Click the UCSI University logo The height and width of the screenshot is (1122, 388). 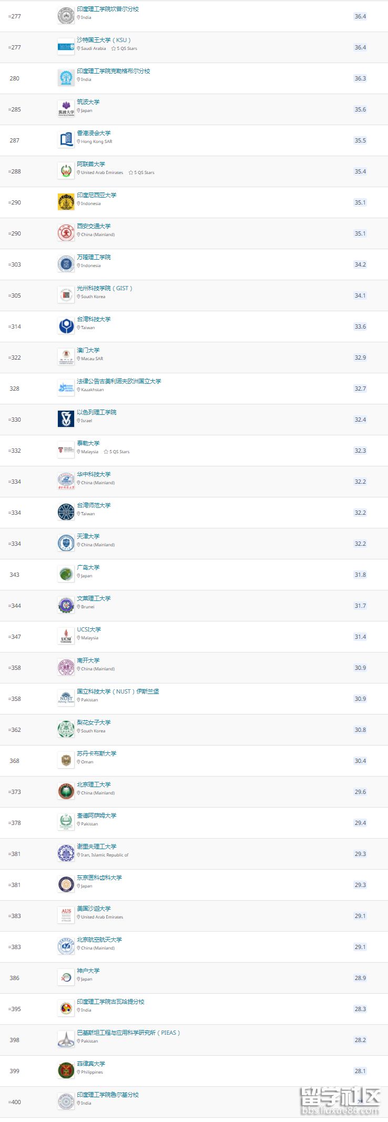coord(66,637)
